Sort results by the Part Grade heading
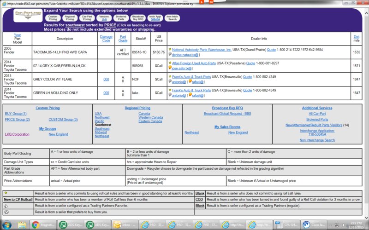 point(123,39)
